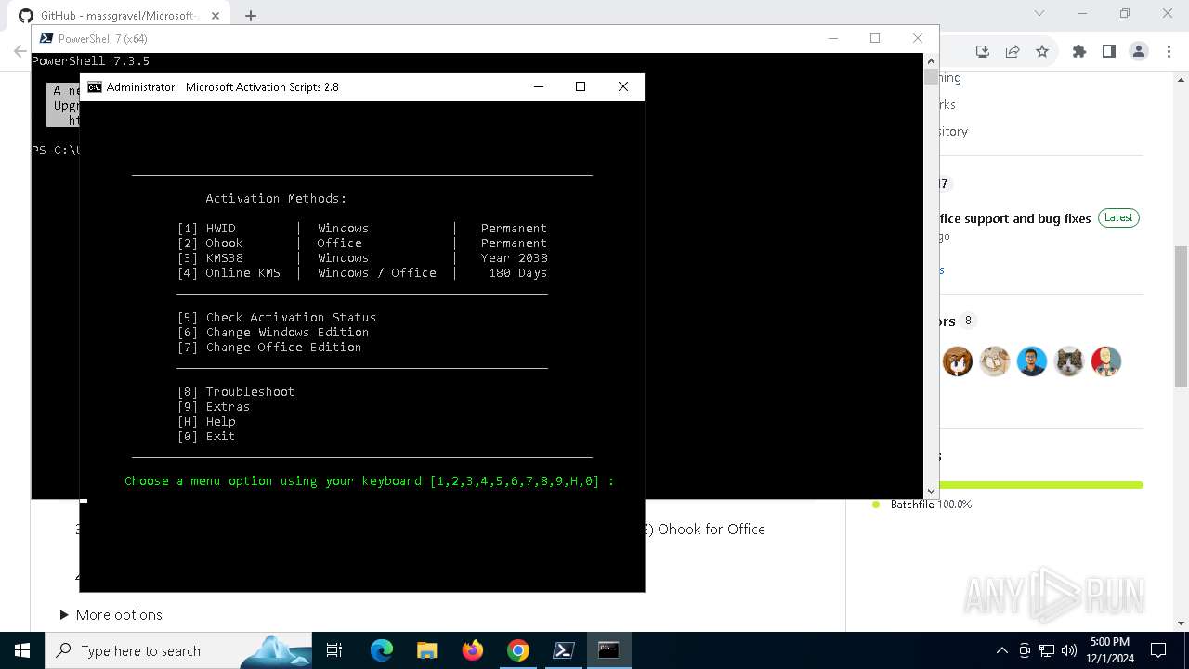Select the GitHub massgravel Chrome tab

click(119, 15)
